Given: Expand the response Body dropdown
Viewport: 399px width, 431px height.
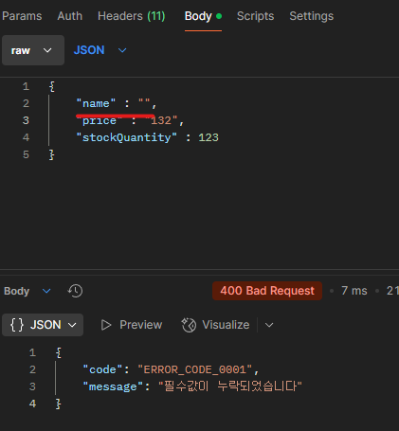Looking at the screenshot, I should (27, 291).
